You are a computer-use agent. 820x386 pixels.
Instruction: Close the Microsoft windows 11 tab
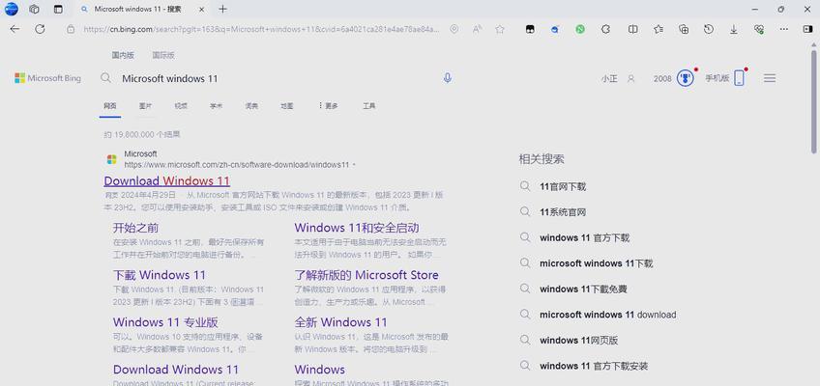202,9
